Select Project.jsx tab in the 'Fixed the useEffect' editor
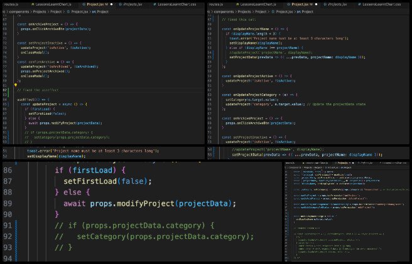 coord(95,4)
